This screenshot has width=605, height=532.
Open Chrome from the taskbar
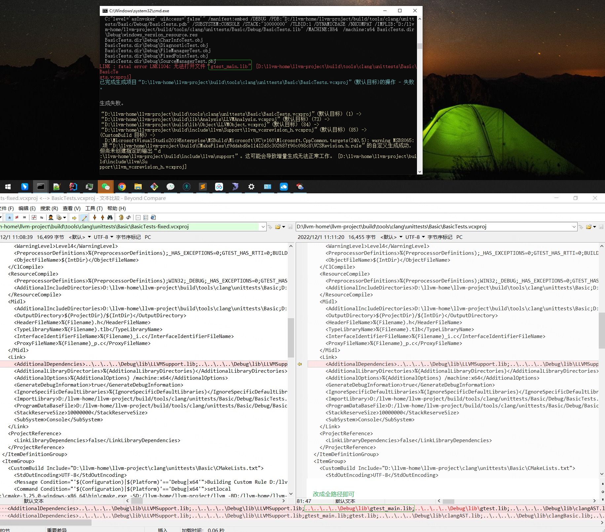[122, 187]
